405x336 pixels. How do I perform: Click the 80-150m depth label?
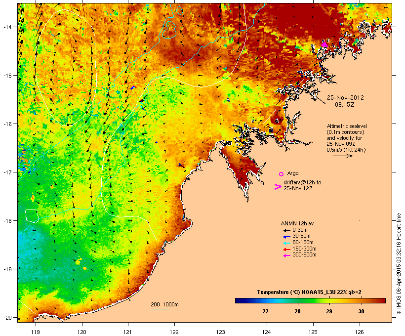tap(303, 243)
